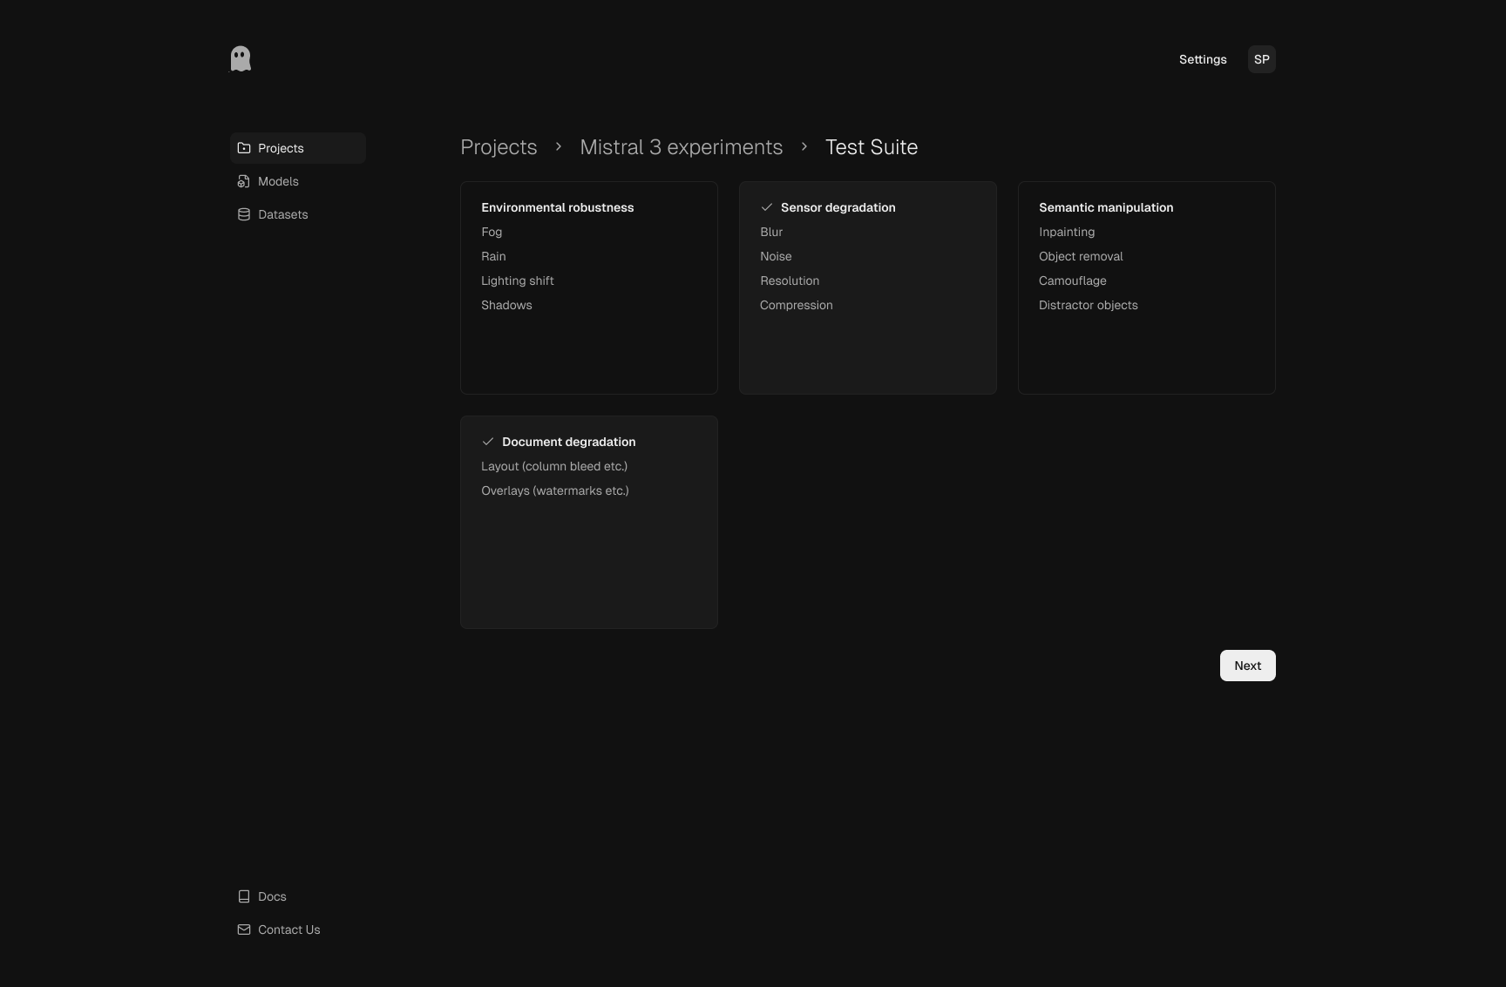Image resolution: width=1506 pixels, height=987 pixels.
Task: Click the Models icon in the sidebar
Action: click(243, 181)
